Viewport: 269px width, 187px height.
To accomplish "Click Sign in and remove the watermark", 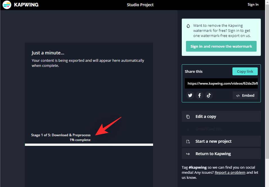I will click(221, 46).
